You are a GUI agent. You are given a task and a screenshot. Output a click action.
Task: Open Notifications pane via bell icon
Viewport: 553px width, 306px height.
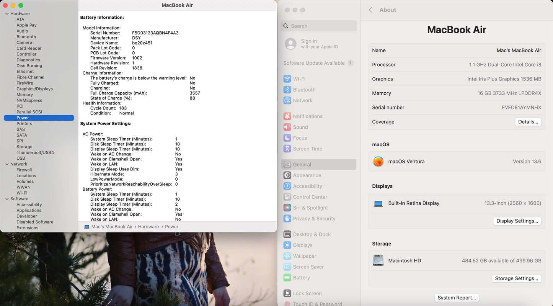pos(287,116)
